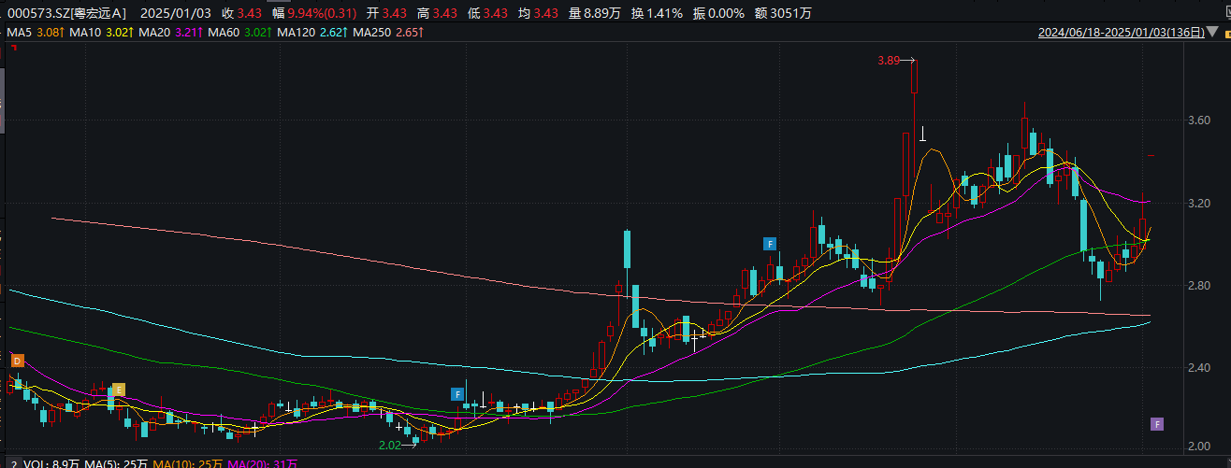Click the 低 3.43 low price
The width and height of the screenshot is (1231, 468).
486,14
